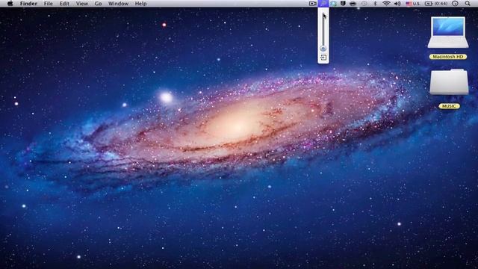The width and height of the screenshot is (478, 269).
Task: Open Spotlight search magnifying glass
Action: tap(468, 4)
